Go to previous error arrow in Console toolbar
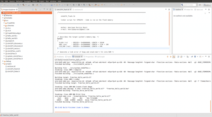Viewport: 212px width, 117px height. (x=171, y=57)
